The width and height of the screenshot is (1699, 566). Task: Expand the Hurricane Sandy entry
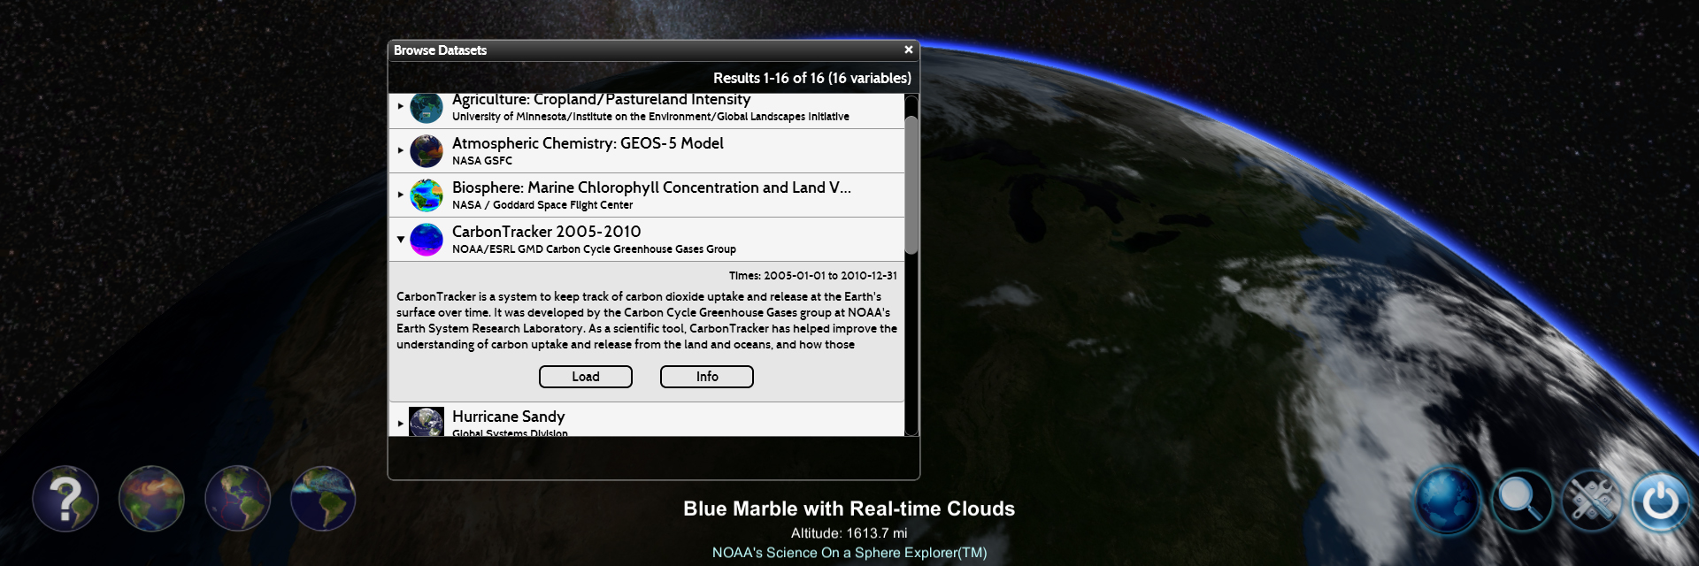pyautogui.click(x=401, y=424)
